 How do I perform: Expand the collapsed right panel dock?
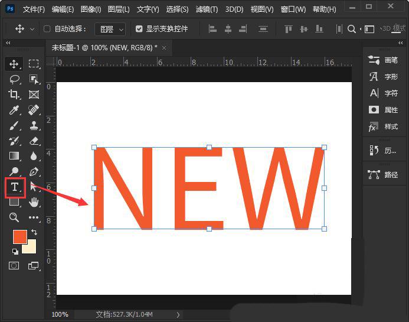click(400, 43)
